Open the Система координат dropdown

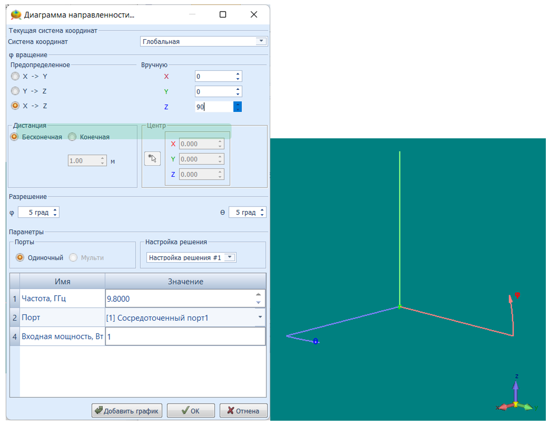(x=261, y=41)
